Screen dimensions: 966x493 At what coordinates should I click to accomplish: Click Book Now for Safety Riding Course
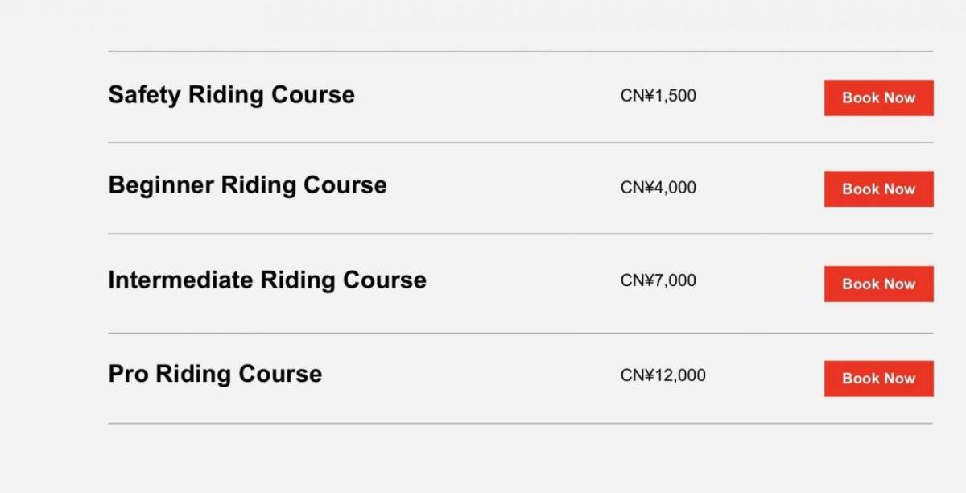(878, 97)
